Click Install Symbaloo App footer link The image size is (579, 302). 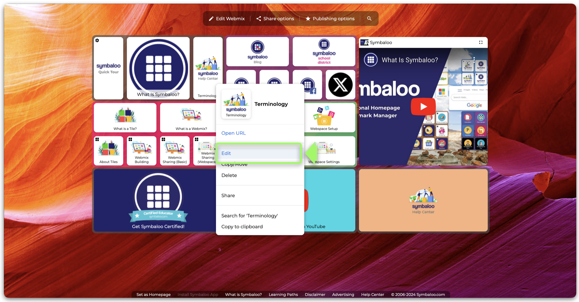point(198,295)
